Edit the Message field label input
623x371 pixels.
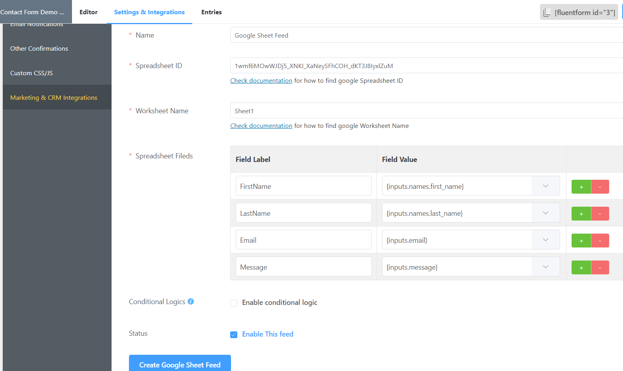(x=304, y=266)
